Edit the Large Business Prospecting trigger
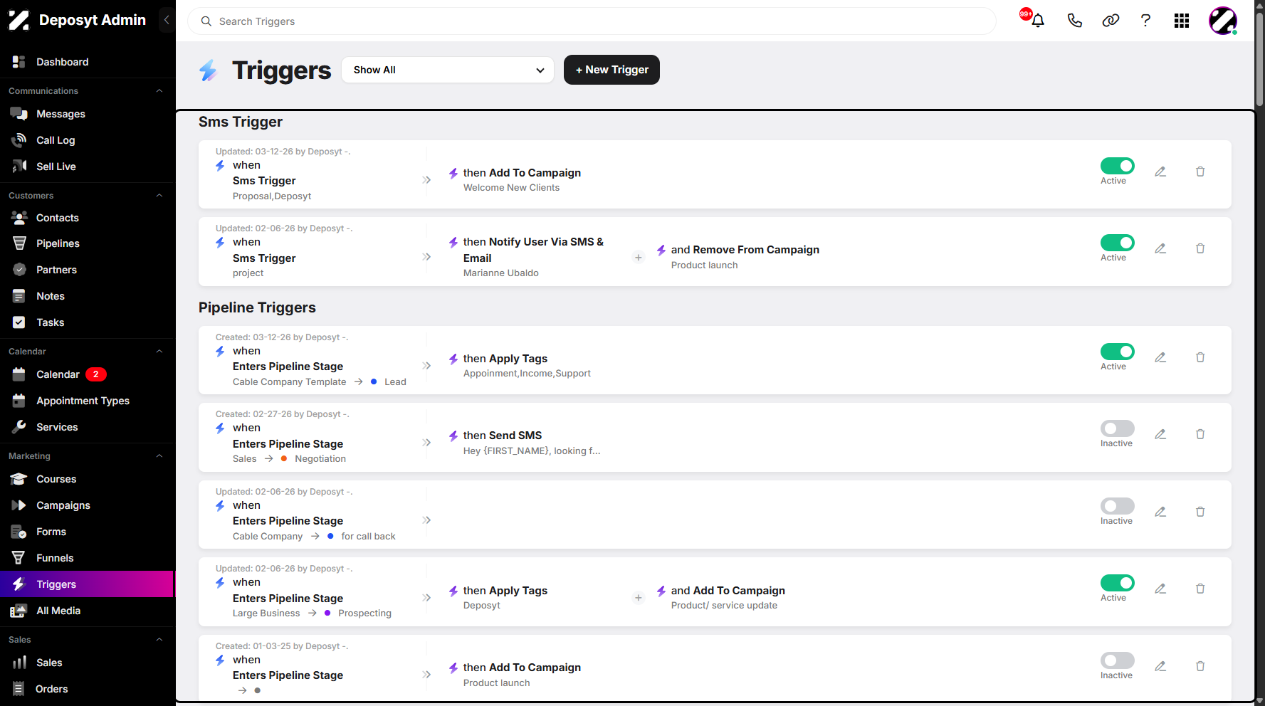This screenshot has height=706, width=1265. click(1160, 589)
